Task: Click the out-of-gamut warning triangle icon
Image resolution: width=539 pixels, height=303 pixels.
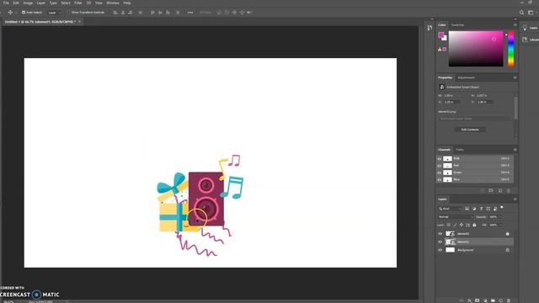Action: click(440, 50)
